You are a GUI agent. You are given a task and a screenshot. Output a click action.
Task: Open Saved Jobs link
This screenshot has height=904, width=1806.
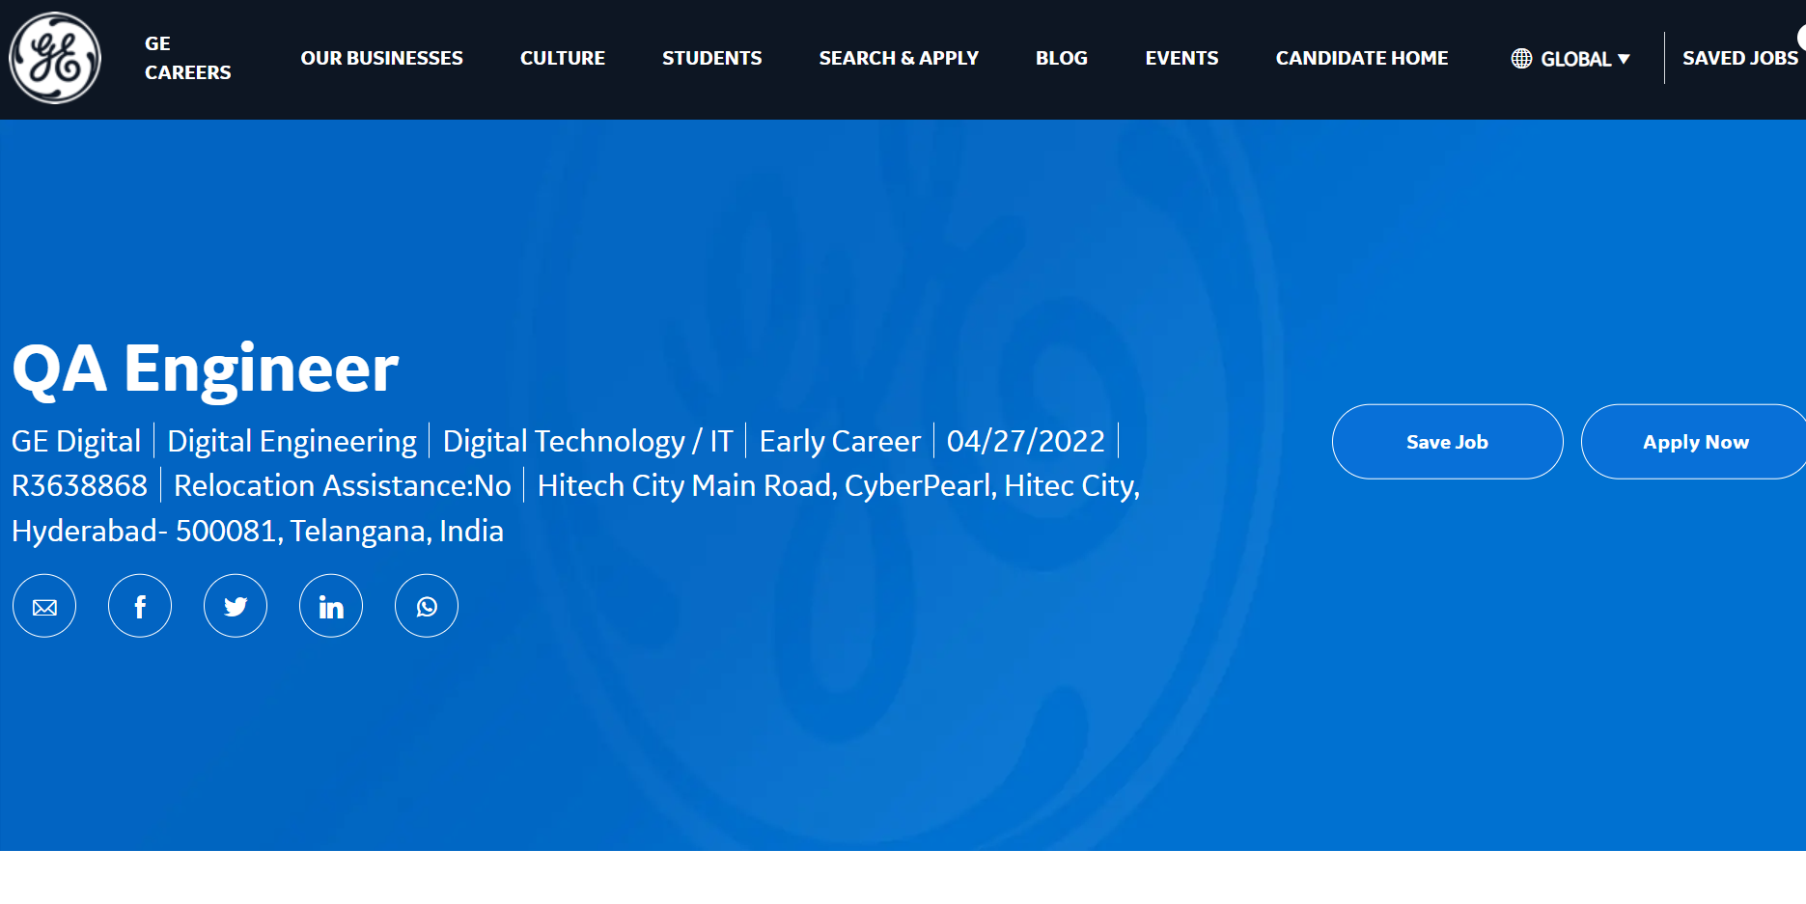[1740, 58]
